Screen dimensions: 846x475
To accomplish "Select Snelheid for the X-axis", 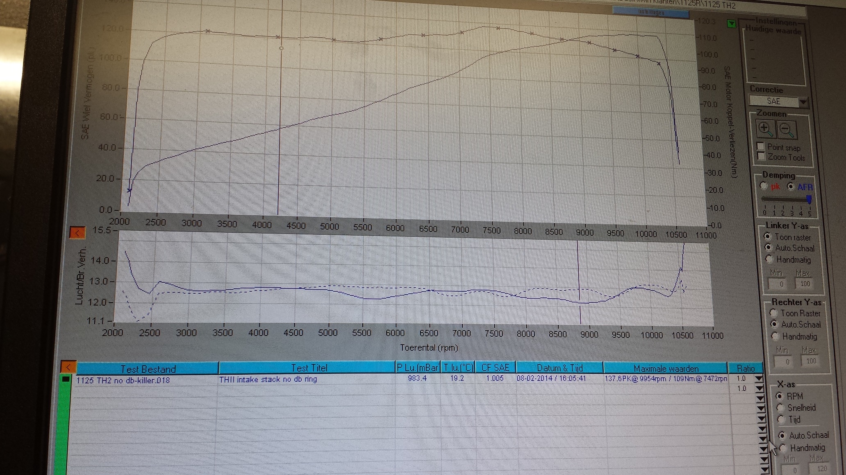I will [x=780, y=407].
